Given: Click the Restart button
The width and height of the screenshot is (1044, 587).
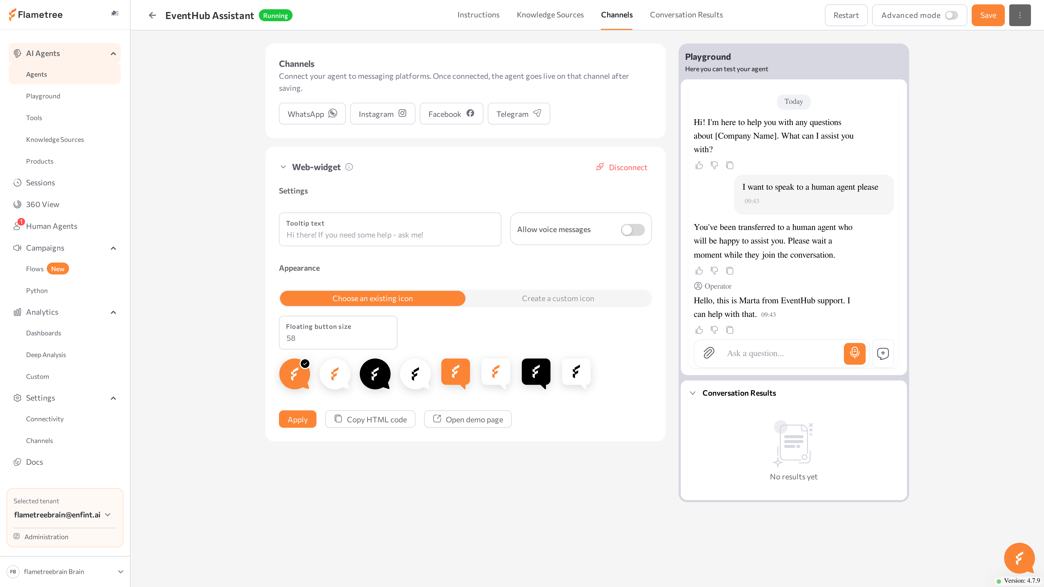Looking at the screenshot, I should 846,15.
